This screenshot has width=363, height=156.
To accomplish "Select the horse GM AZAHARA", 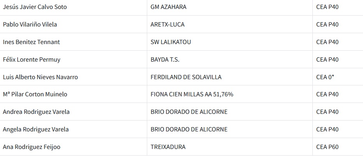I will click(x=168, y=7).
